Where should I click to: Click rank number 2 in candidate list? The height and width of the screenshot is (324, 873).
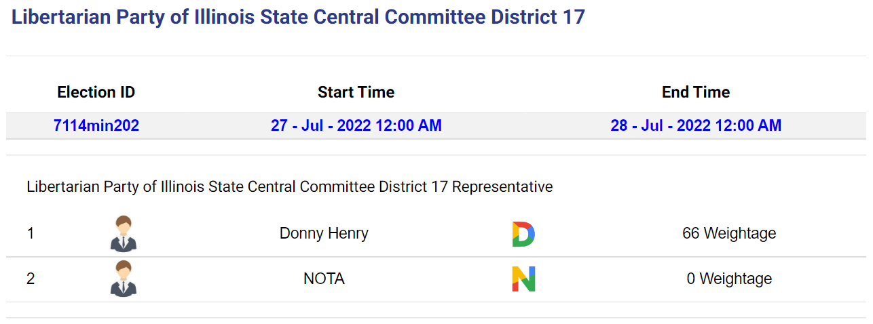click(x=31, y=279)
